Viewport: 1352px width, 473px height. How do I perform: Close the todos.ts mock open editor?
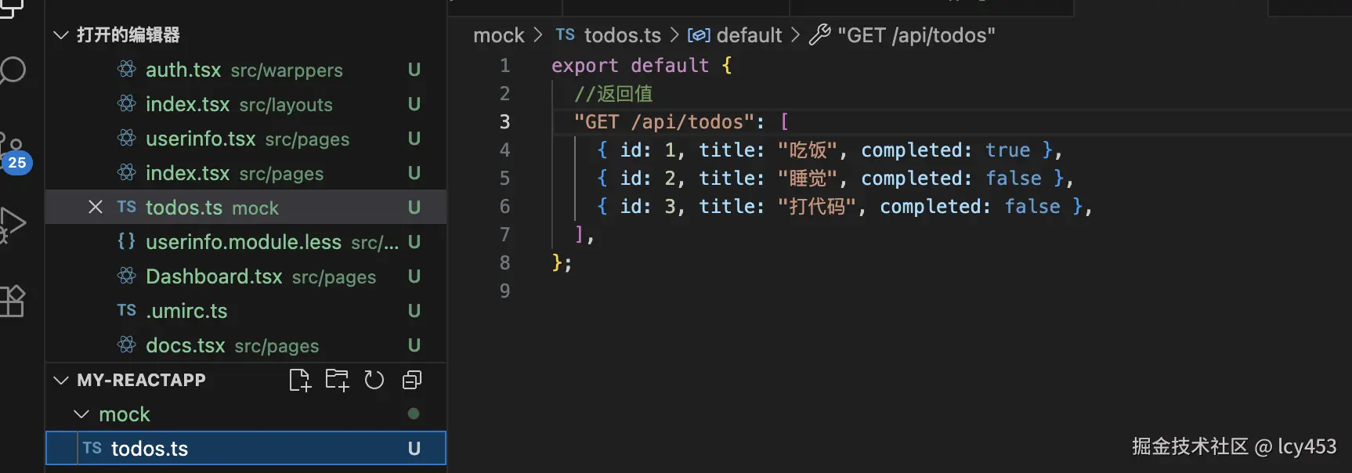96,208
